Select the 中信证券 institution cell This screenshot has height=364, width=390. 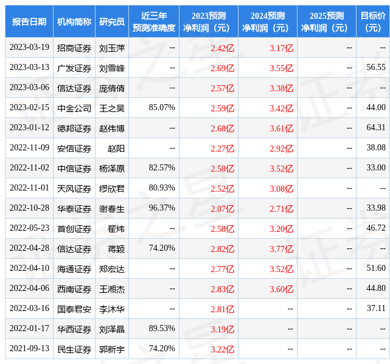click(x=74, y=169)
